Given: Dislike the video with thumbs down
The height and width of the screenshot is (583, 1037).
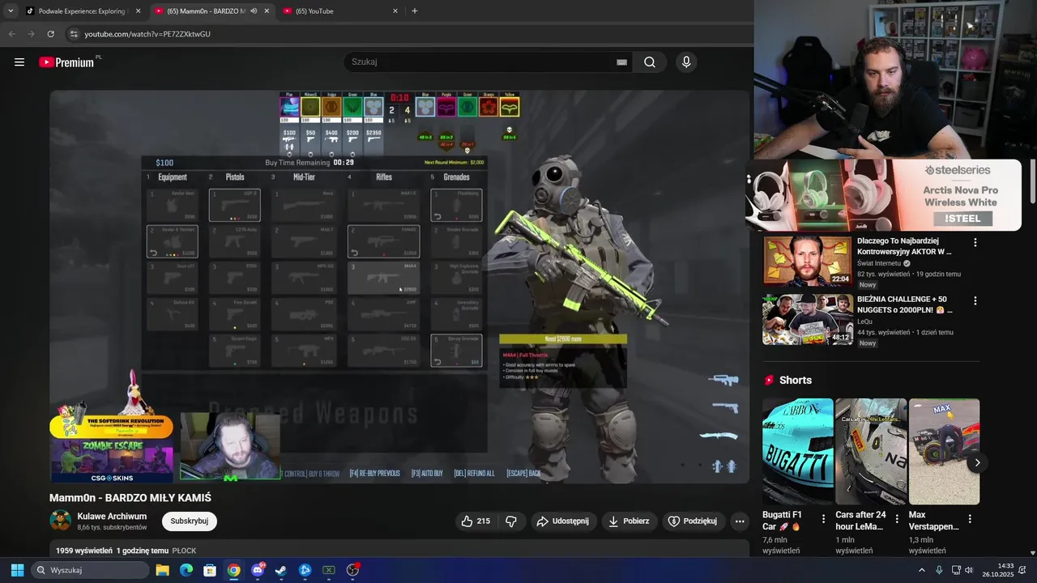Looking at the screenshot, I should click(x=511, y=521).
